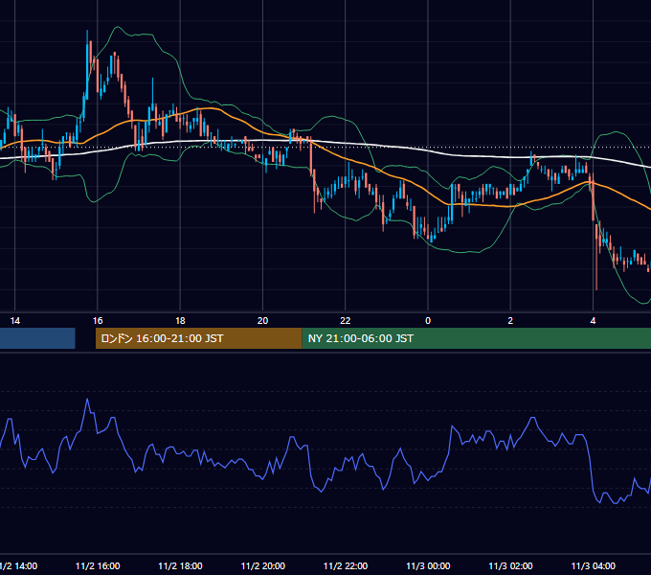Click the long lower wick candle at 04:00

coord(596,257)
